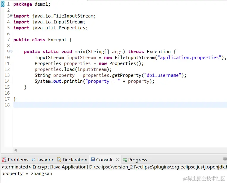Click line number 18 in the gutter
Viewport: 227px width, 183px height.
click(7, 105)
